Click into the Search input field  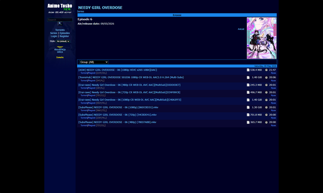(x=60, y=20)
